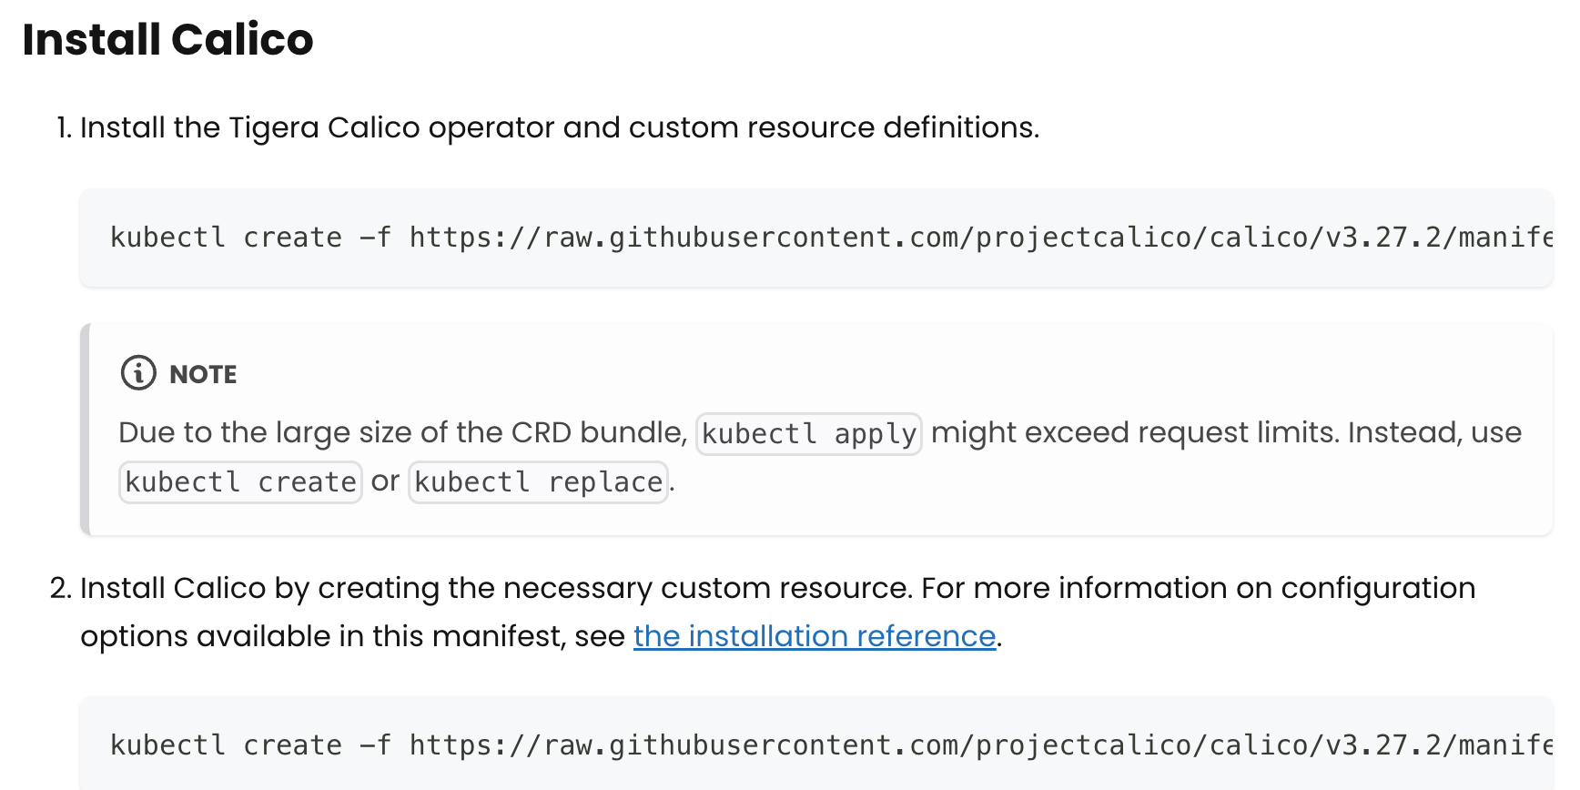1580x790 pixels.
Task: Click the 'Install the Tigera Calico operator' sentence
Action: (559, 128)
